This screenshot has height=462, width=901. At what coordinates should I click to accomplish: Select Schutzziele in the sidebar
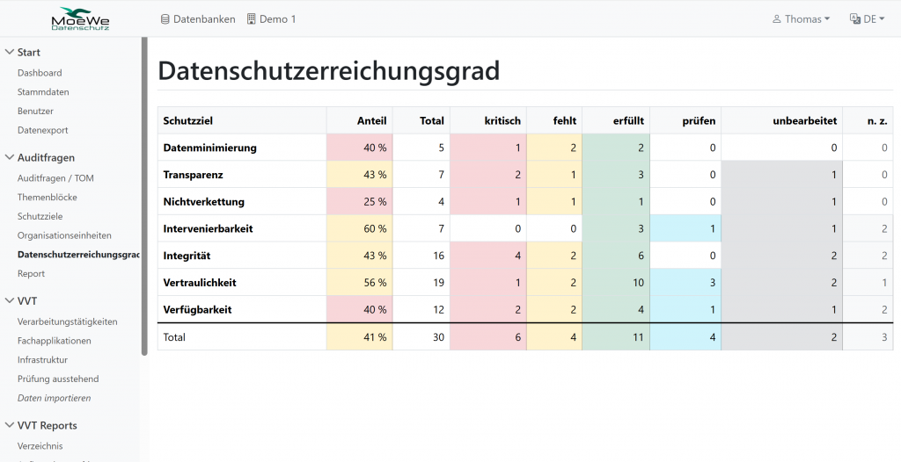click(x=40, y=216)
